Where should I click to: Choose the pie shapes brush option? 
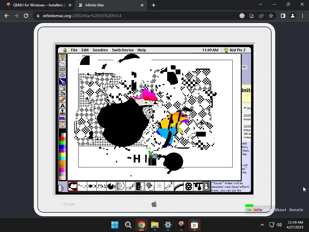coord(111,186)
